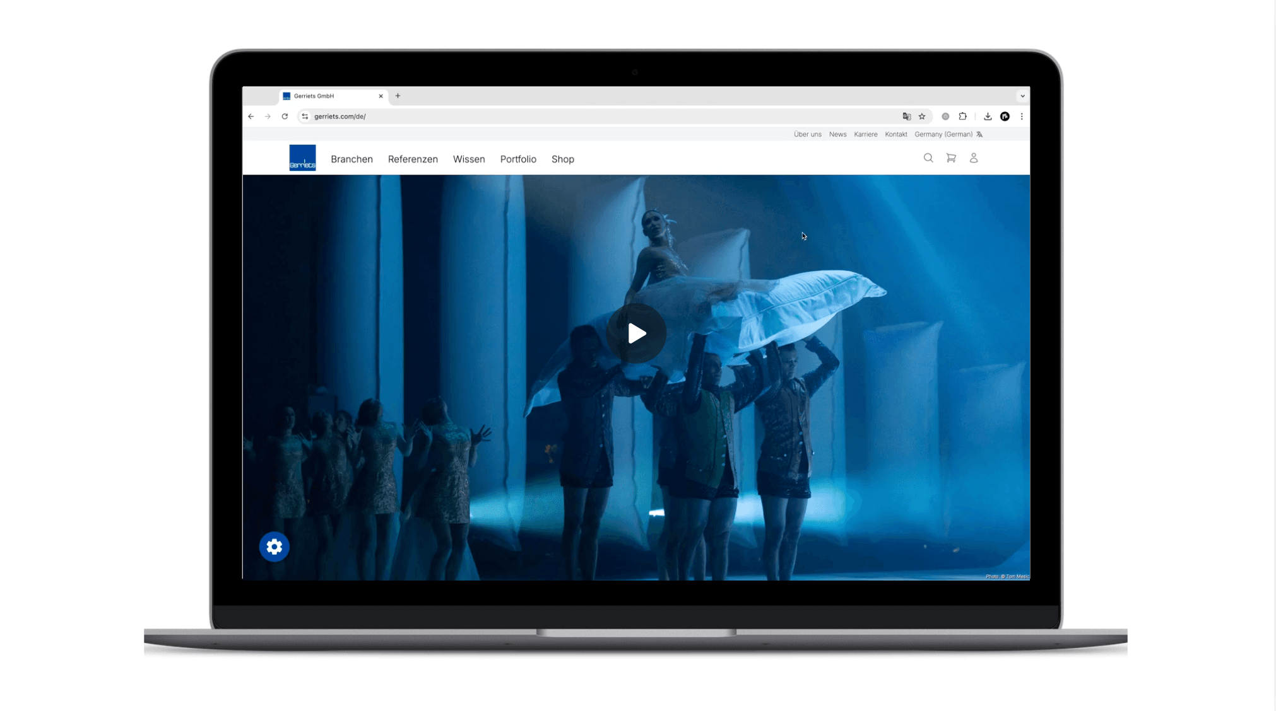The width and height of the screenshot is (1276, 711).
Task: Reload the page
Action: click(x=285, y=117)
